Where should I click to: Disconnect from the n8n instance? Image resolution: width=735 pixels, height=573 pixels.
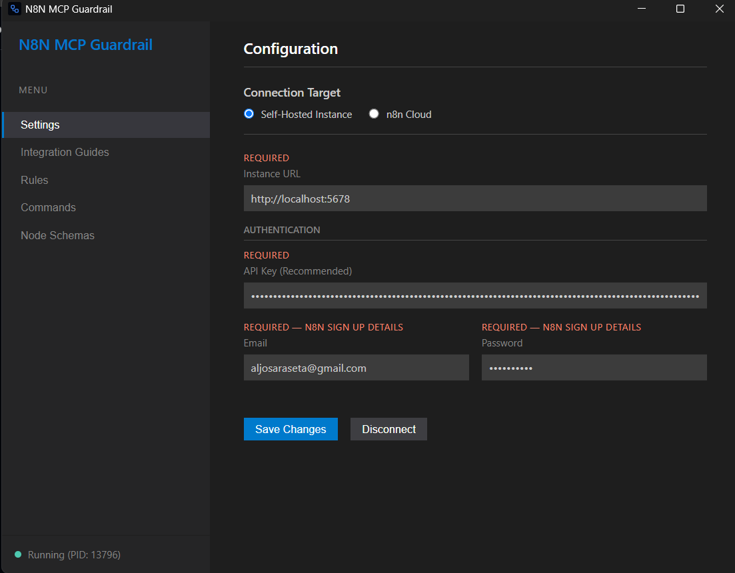[388, 429]
